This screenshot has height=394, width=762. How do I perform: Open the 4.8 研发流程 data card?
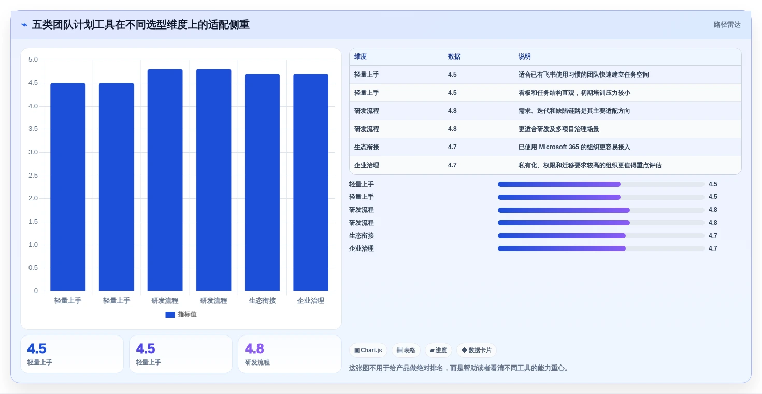(x=290, y=354)
